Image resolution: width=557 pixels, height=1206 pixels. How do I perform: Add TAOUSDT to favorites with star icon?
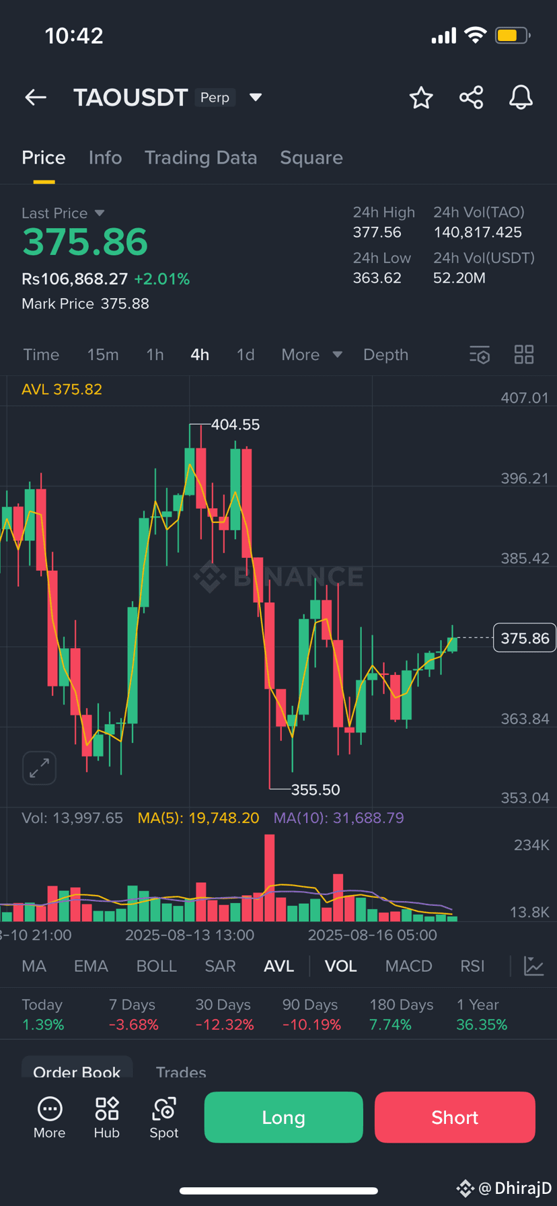(421, 98)
